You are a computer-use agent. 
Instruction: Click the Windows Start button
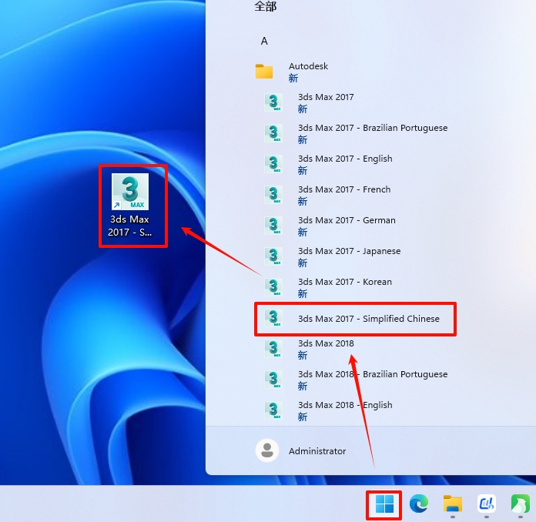pyautogui.click(x=384, y=504)
